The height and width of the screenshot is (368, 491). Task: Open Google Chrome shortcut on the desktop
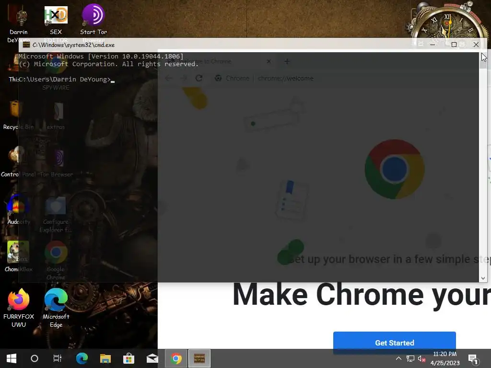point(56,260)
